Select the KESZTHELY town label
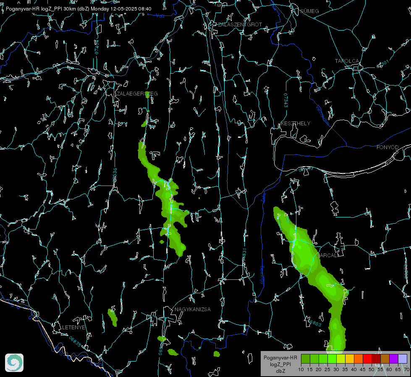This screenshot has width=411, height=377. click(296, 123)
